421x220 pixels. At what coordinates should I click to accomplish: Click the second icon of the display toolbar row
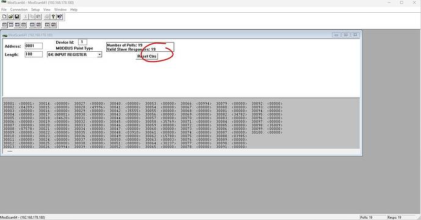(11, 25)
